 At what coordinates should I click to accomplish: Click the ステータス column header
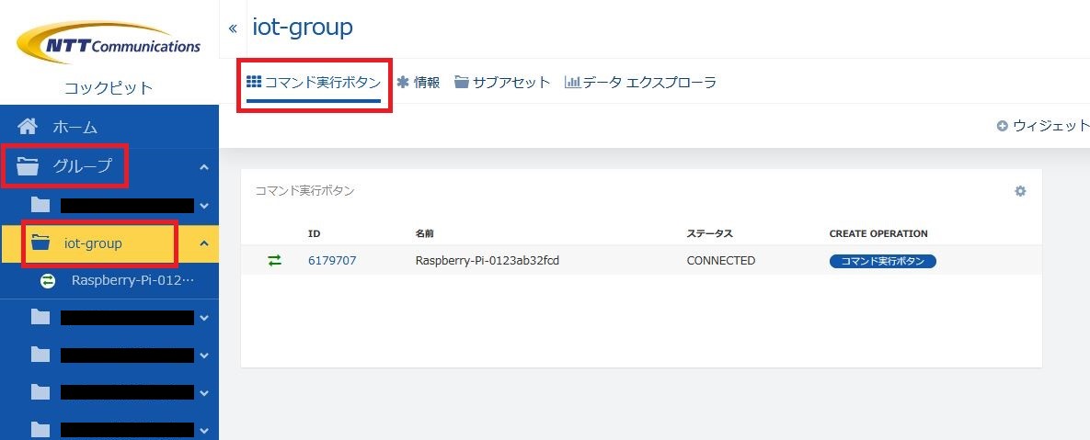tap(710, 233)
